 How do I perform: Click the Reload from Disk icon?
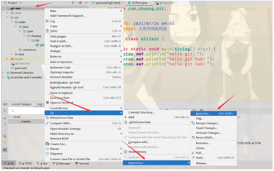pos(47,118)
